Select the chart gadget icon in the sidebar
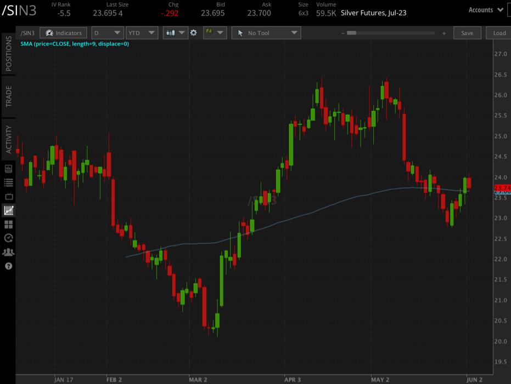Viewport: 511px width, 384px height. coord(8,210)
